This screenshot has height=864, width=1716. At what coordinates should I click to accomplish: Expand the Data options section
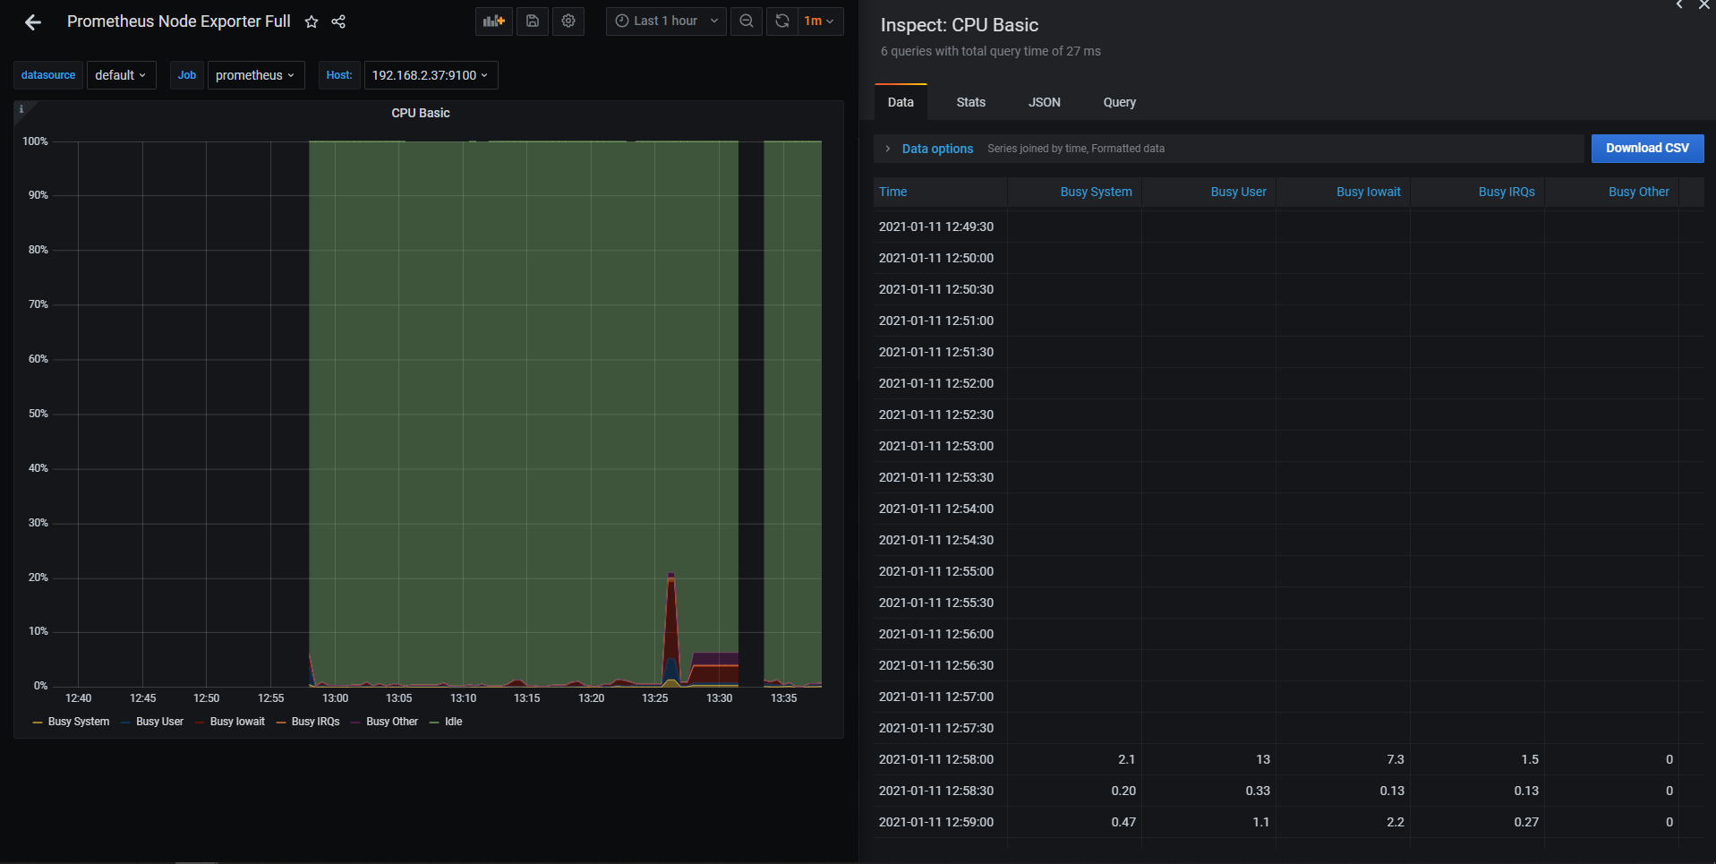click(937, 149)
